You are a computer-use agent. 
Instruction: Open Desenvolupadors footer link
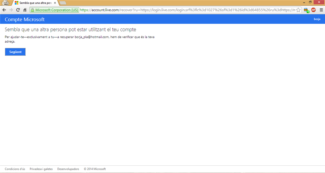[68, 169]
